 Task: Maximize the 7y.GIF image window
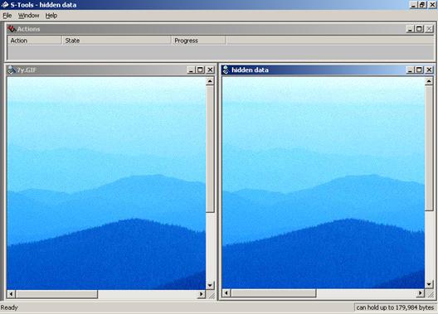(200, 70)
